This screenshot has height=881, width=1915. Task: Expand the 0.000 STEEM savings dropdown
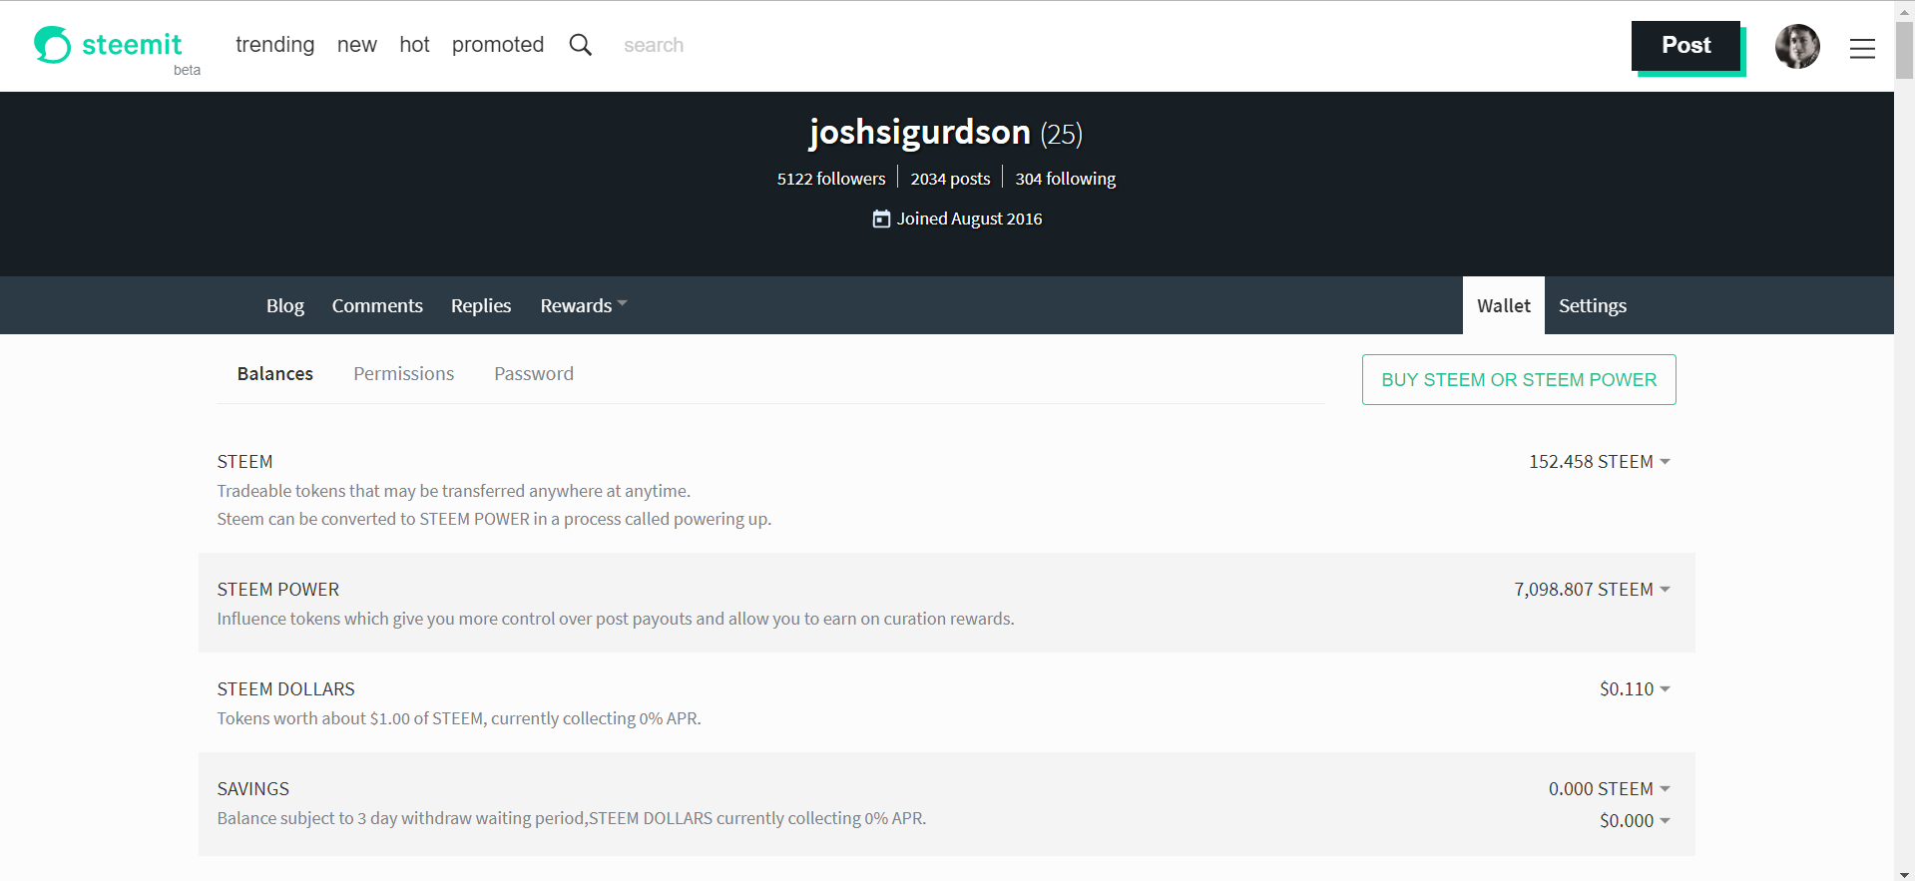[x=1610, y=789]
